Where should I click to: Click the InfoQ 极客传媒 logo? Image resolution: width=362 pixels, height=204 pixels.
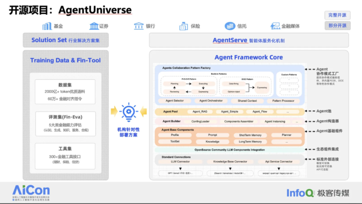click(318, 193)
